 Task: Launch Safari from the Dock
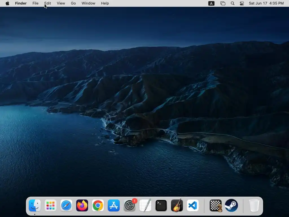pos(66,205)
